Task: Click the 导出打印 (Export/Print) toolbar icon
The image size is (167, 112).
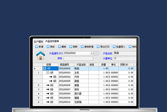Action: click(98, 47)
